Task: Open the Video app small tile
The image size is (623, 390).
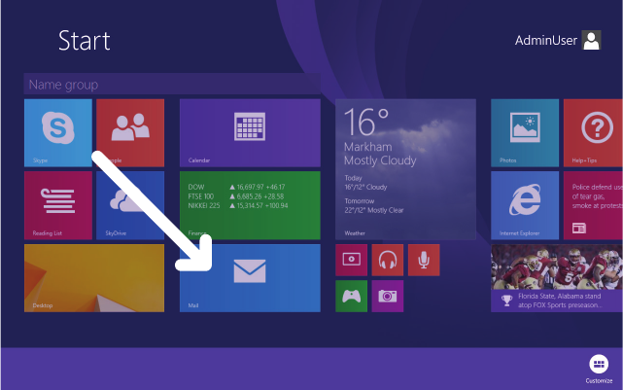Action: [351, 260]
